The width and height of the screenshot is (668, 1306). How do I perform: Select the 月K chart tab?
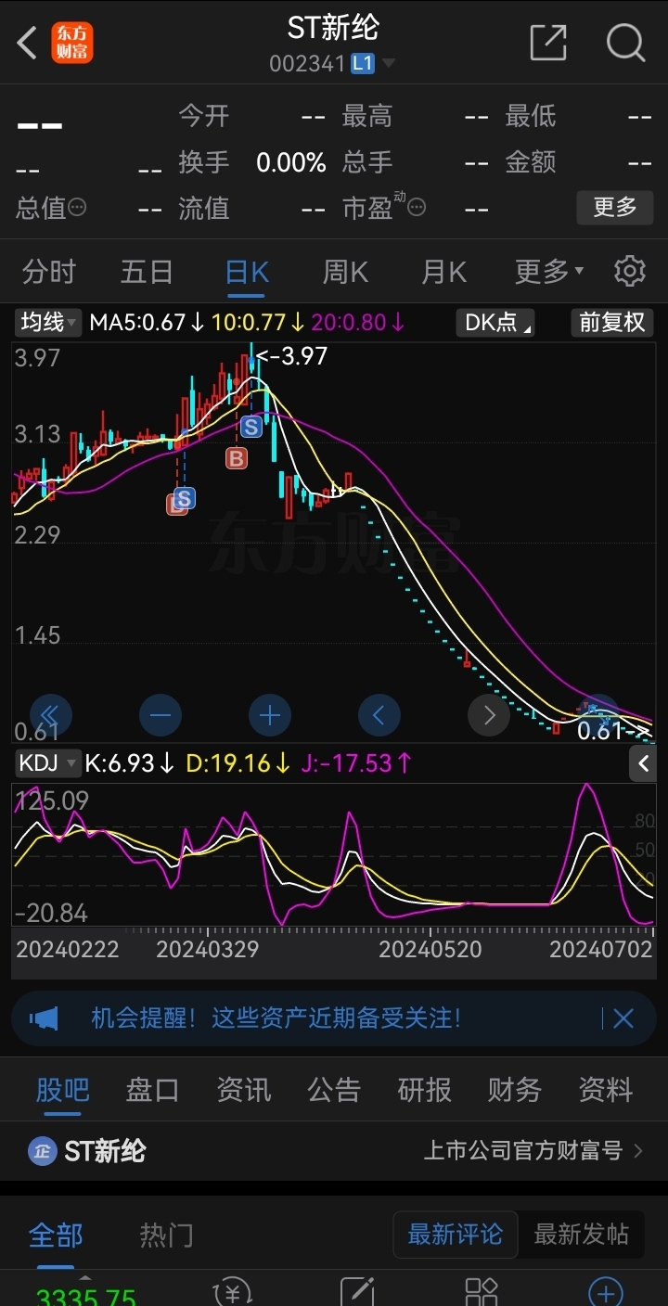[x=443, y=272]
